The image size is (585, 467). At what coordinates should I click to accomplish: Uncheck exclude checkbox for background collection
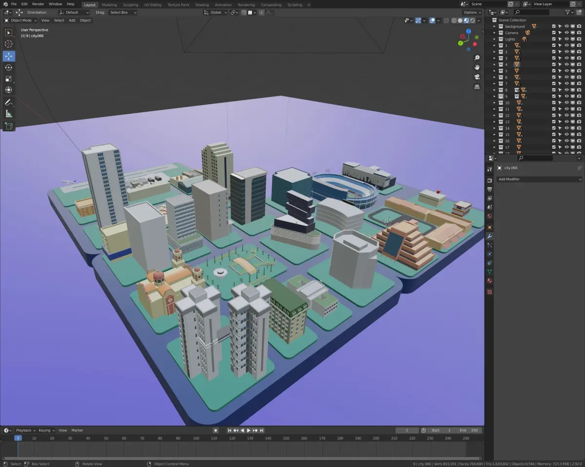click(x=554, y=26)
